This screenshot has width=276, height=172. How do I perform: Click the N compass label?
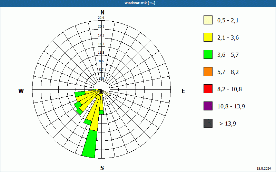point(102,12)
